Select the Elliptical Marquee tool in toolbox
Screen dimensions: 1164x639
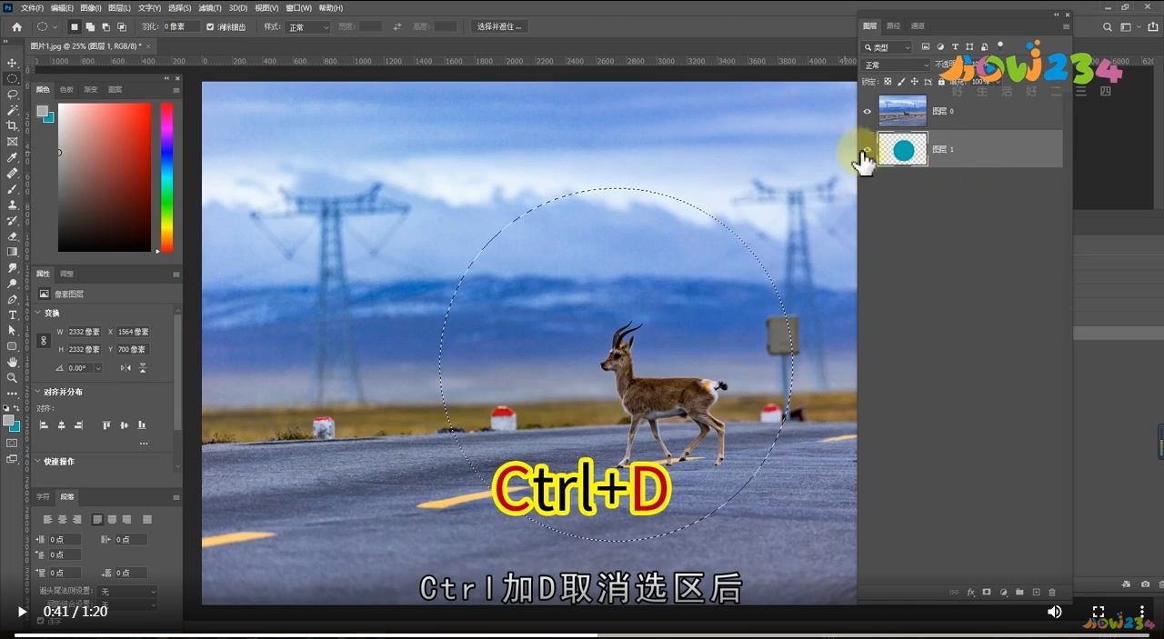click(x=13, y=78)
